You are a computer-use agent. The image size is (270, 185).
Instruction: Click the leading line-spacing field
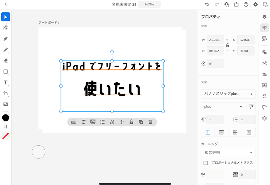247,119
